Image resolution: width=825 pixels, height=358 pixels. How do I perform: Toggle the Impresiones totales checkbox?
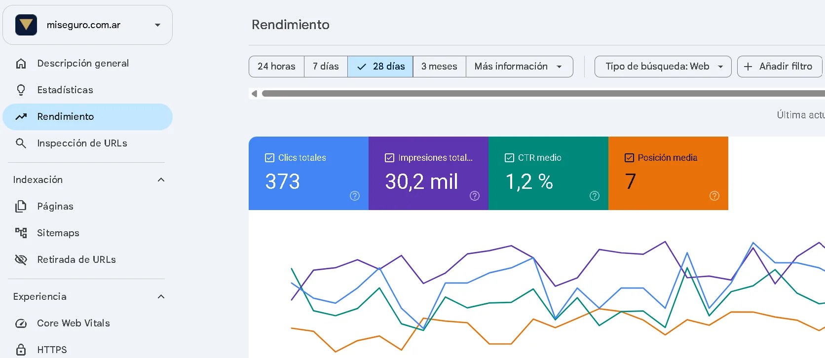click(x=389, y=158)
